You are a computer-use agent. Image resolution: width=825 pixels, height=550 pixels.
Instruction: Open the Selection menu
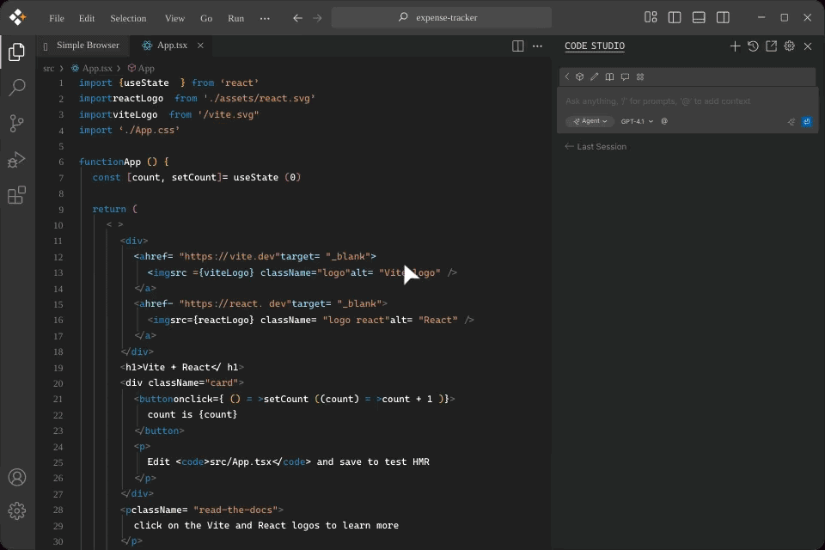pos(128,18)
